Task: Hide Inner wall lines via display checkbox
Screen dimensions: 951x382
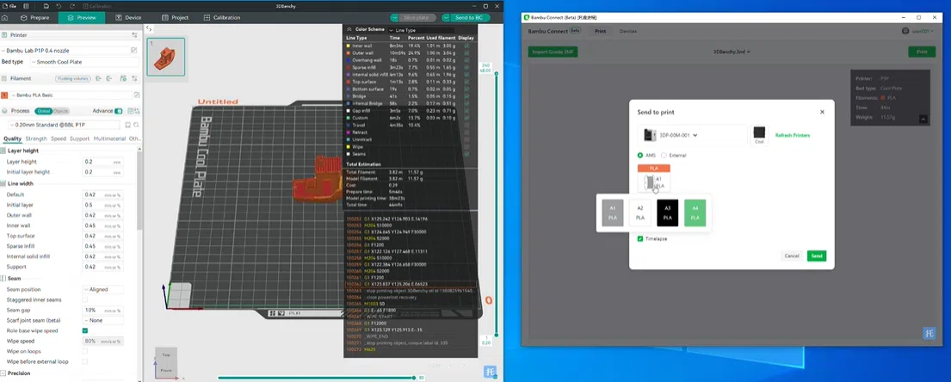Action: [466, 46]
